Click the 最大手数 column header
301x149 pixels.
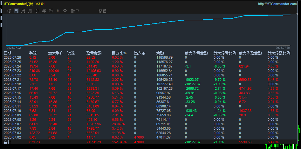pos(56,53)
